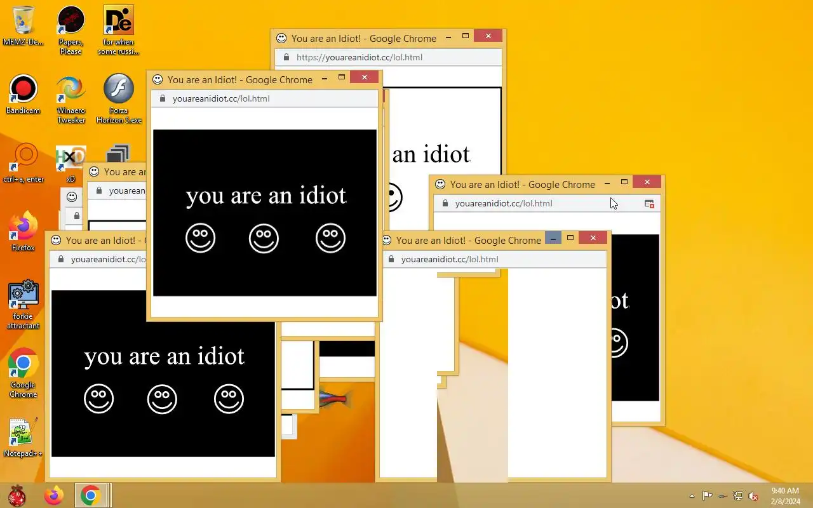Click the title text of the blank white popup
This screenshot has width=813, height=508.
tap(469, 240)
